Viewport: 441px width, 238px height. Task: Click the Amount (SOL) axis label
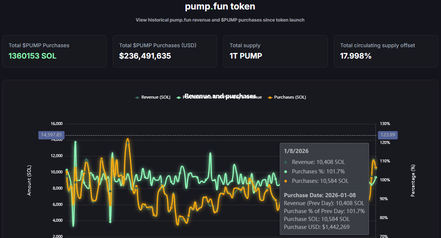coord(30,180)
